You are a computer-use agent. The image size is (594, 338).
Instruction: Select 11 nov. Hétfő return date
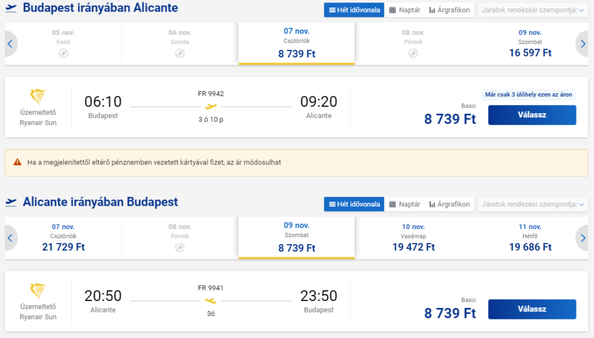pos(530,238)
